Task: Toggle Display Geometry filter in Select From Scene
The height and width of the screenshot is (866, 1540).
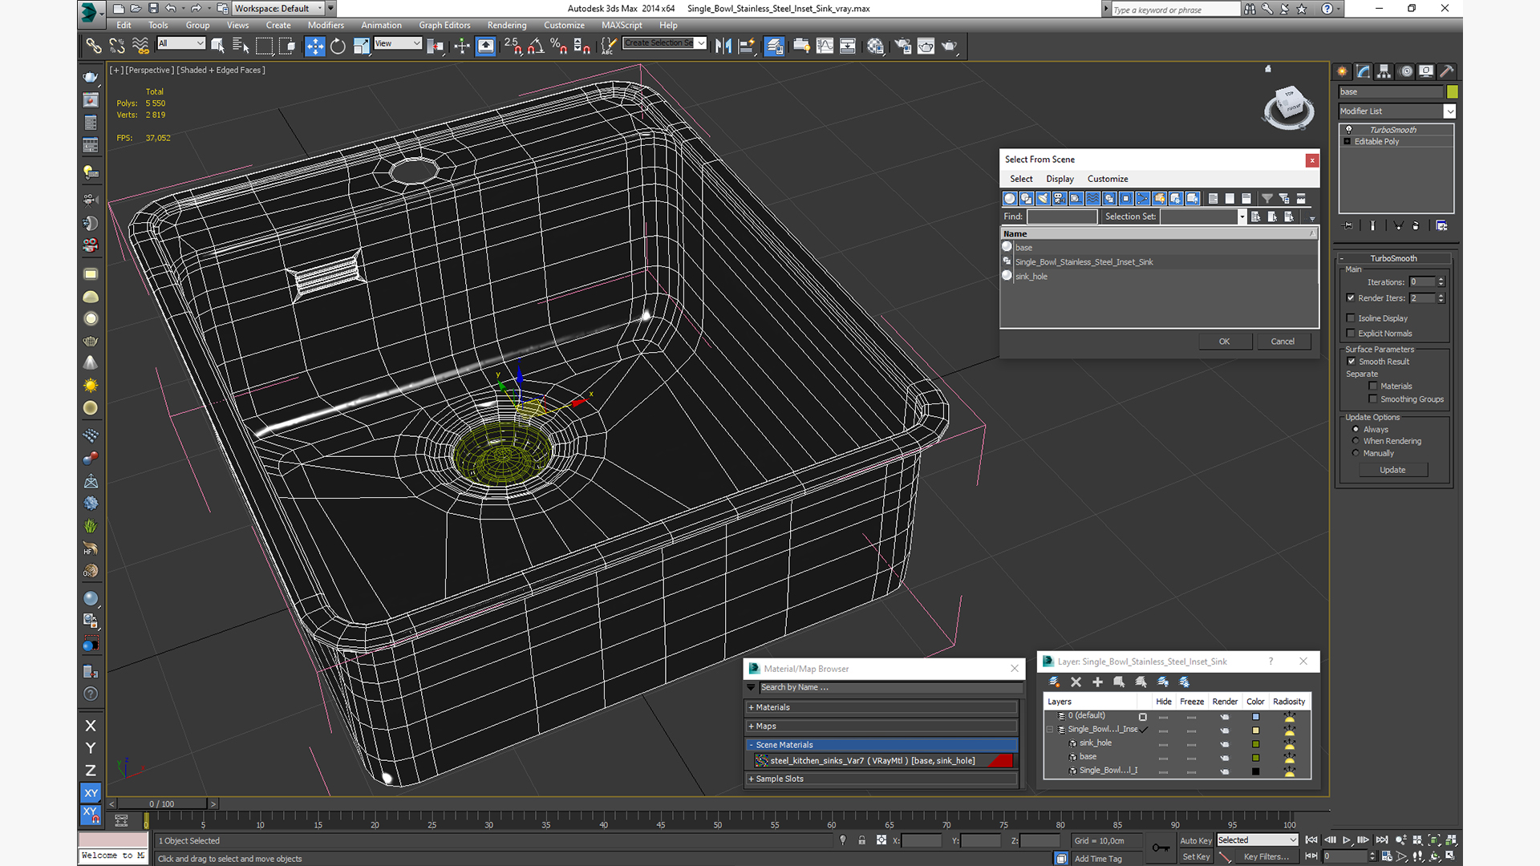Action: 1010,198
